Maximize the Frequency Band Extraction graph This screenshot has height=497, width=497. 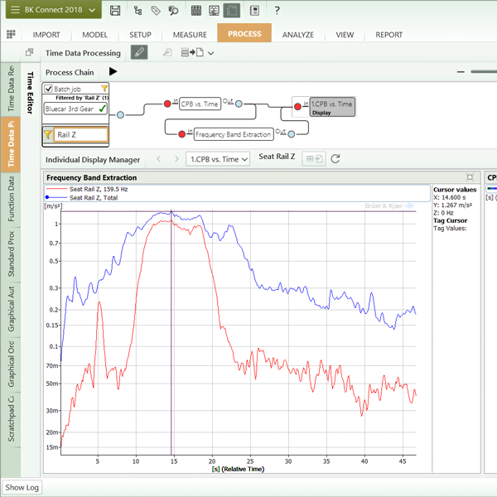tap(470, 177)
